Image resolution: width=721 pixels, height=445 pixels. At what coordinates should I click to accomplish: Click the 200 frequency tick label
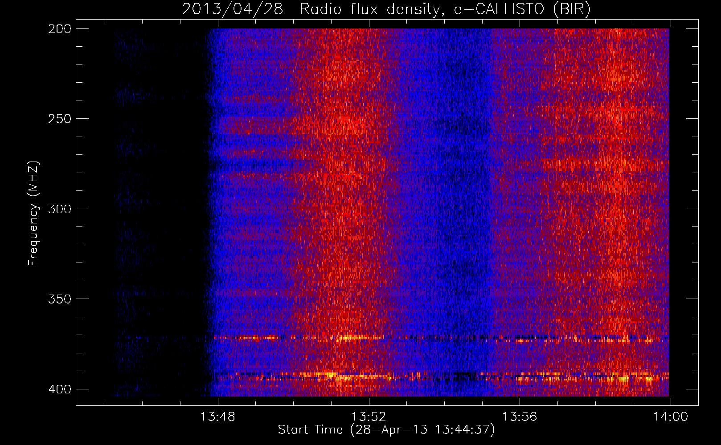[60, 29]
